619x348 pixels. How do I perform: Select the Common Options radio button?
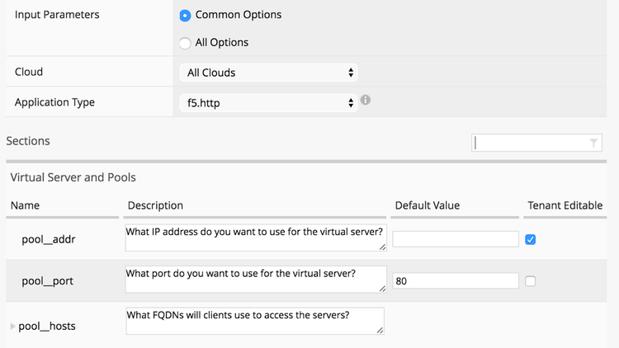(185, 15)
